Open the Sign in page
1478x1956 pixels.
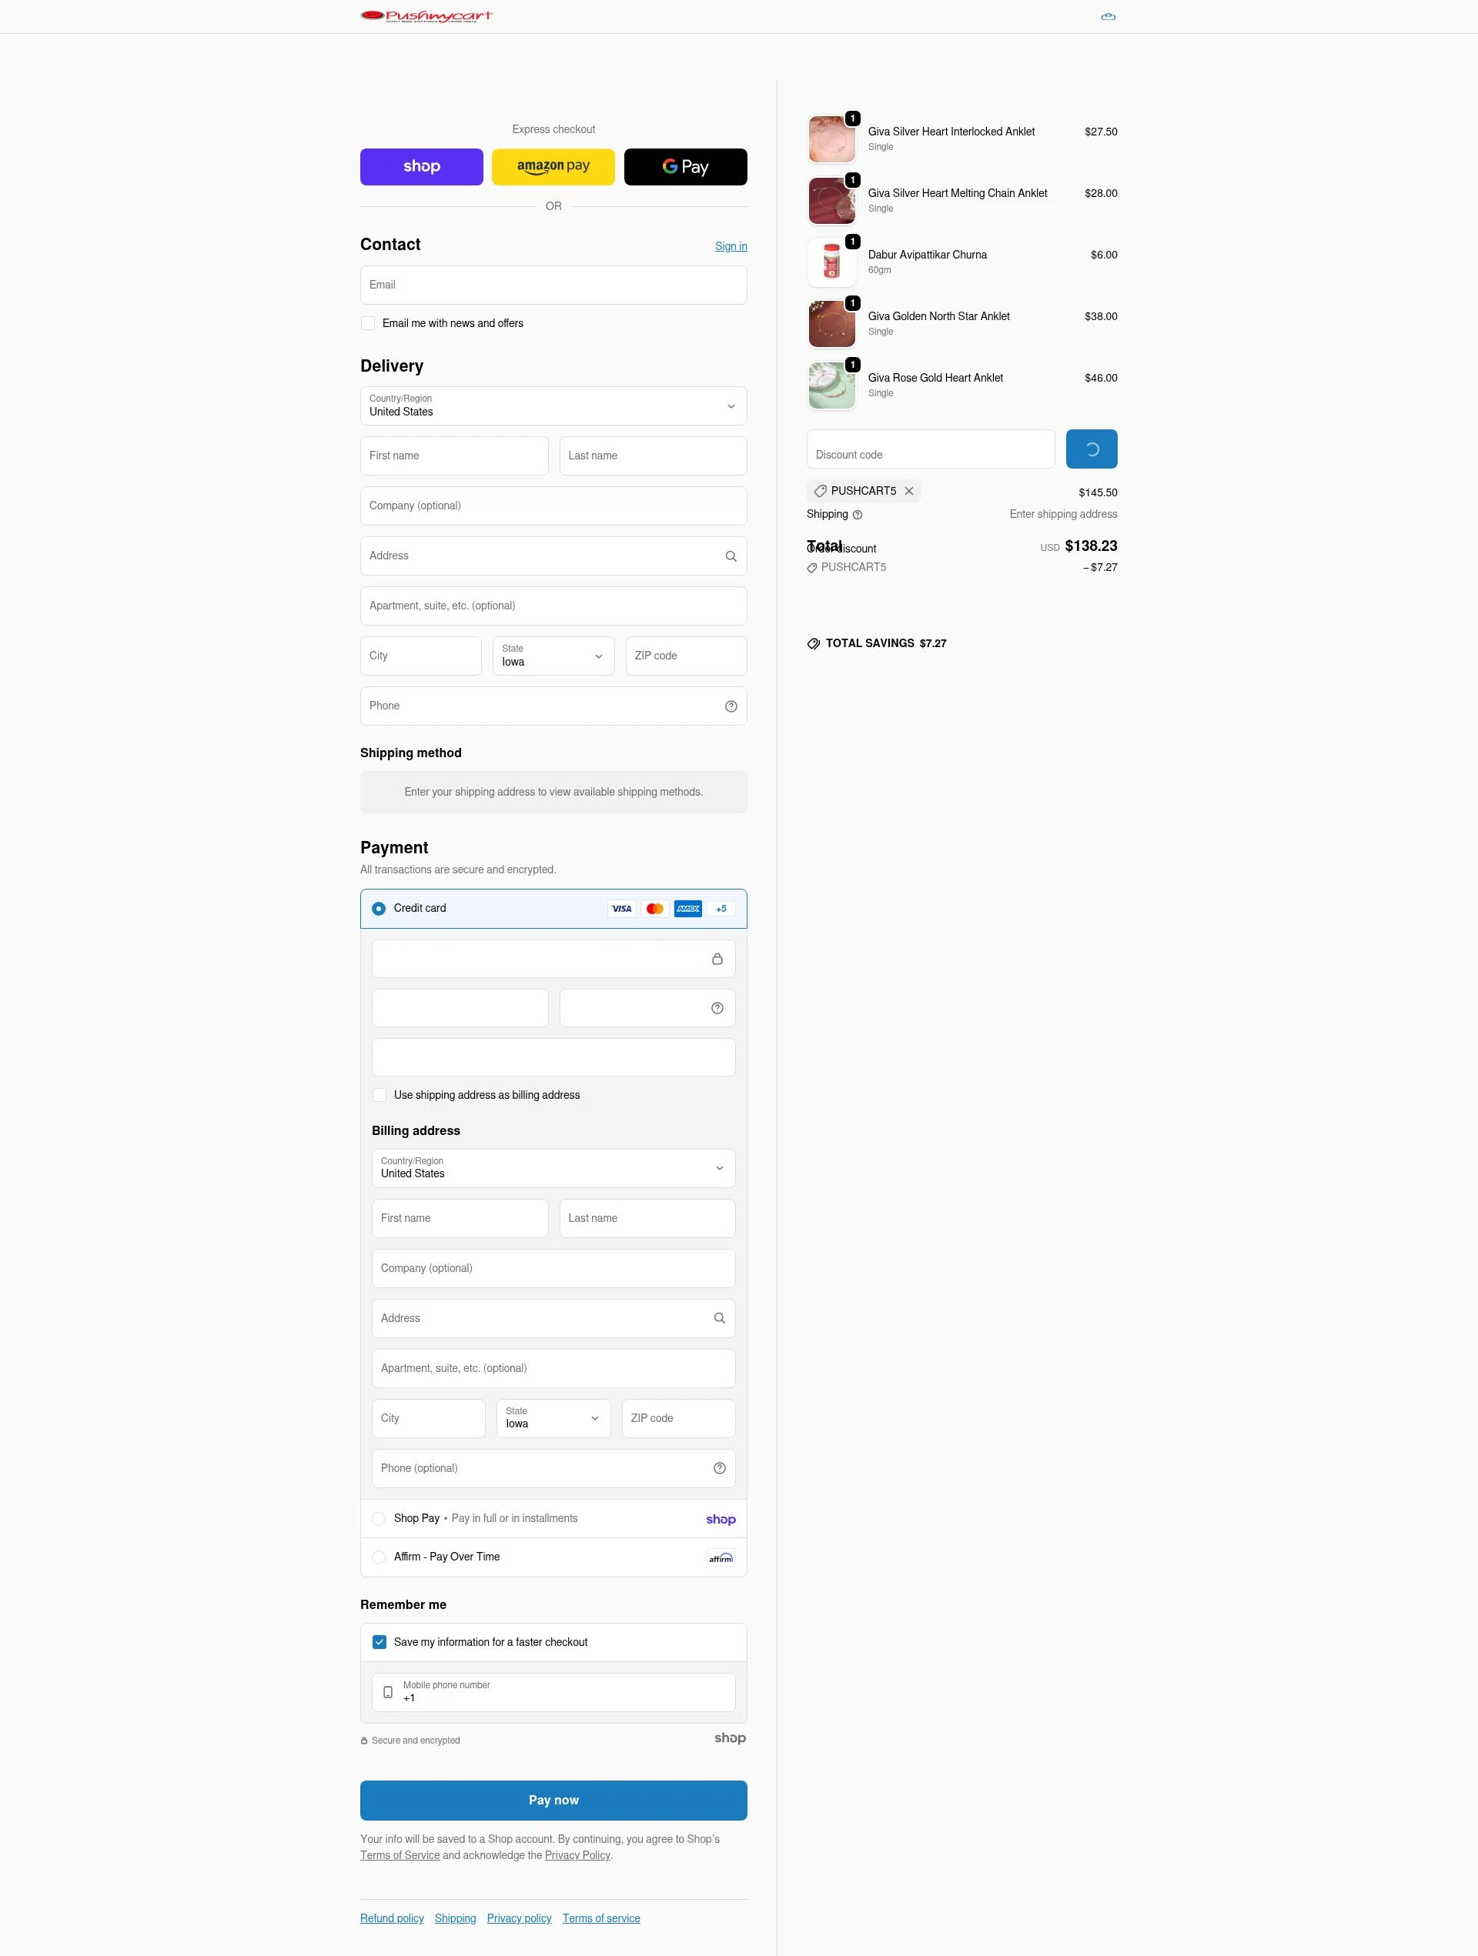click(731, 245)
